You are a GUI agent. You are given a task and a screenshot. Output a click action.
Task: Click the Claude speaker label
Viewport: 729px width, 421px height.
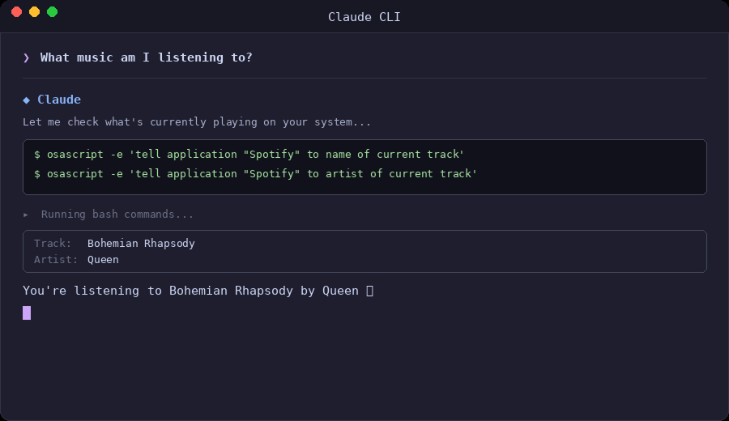pyautogui.click(x=59, y=100)
